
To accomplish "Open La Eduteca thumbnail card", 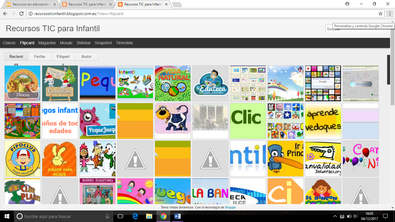I will (x=210, y=83).
